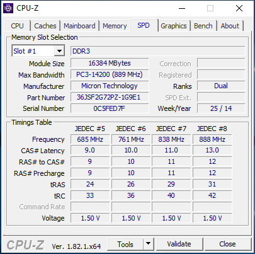This screenshot has height=254, width=255.
Task: Expand the Tools button dropdown arrow
Action: click(x=148, y=244)
